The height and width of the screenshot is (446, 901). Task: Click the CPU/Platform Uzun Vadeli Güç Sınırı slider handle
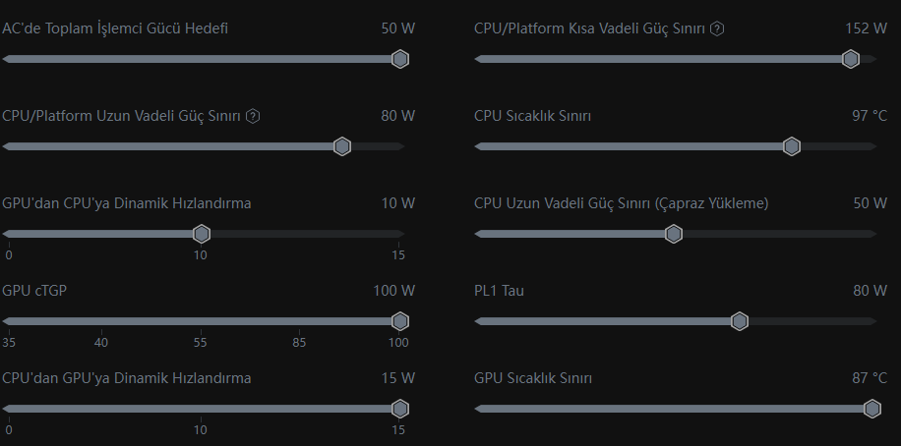tap(342, 146)
